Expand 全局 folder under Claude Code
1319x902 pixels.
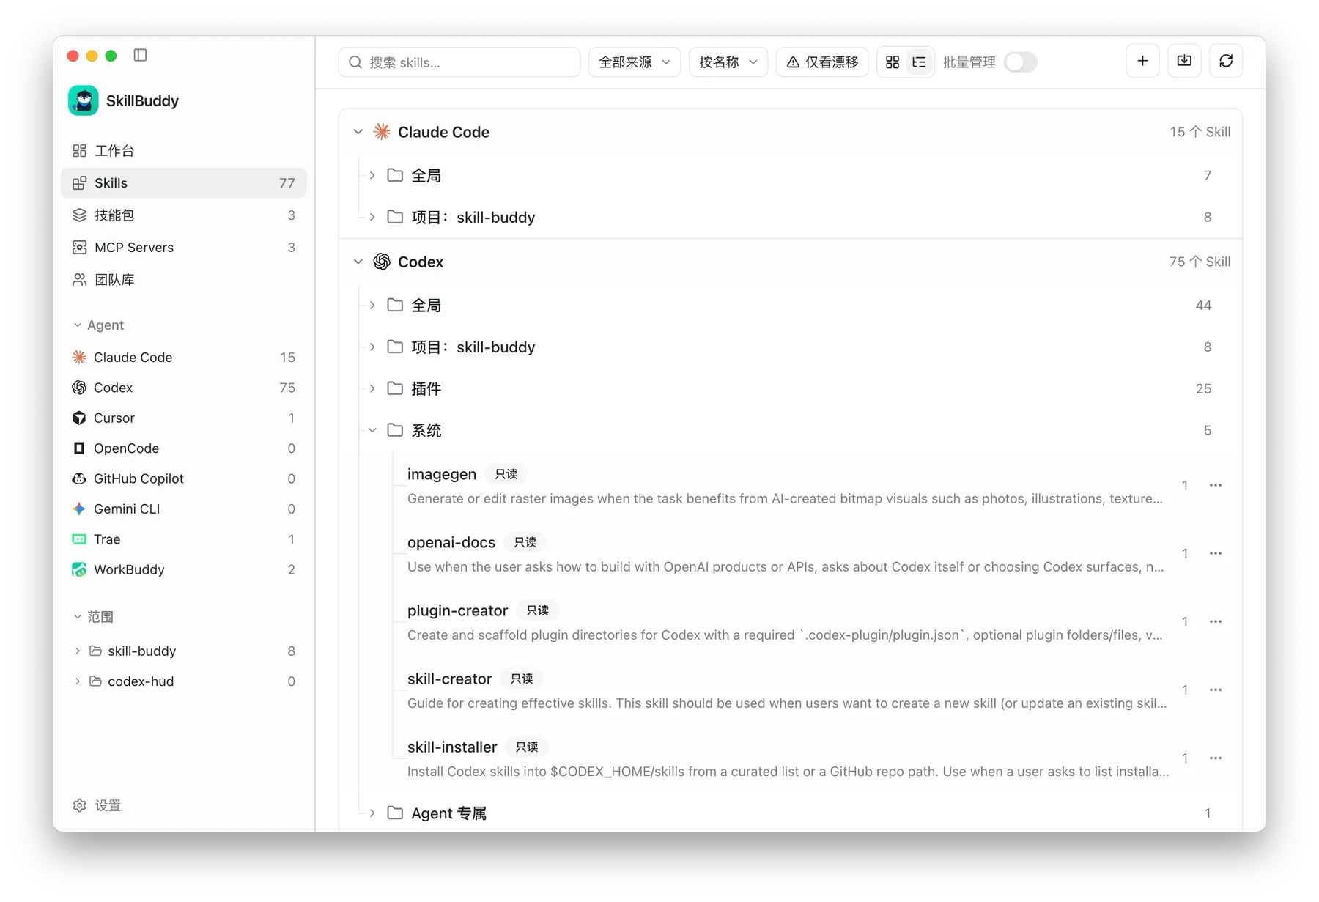pos(372,175)
